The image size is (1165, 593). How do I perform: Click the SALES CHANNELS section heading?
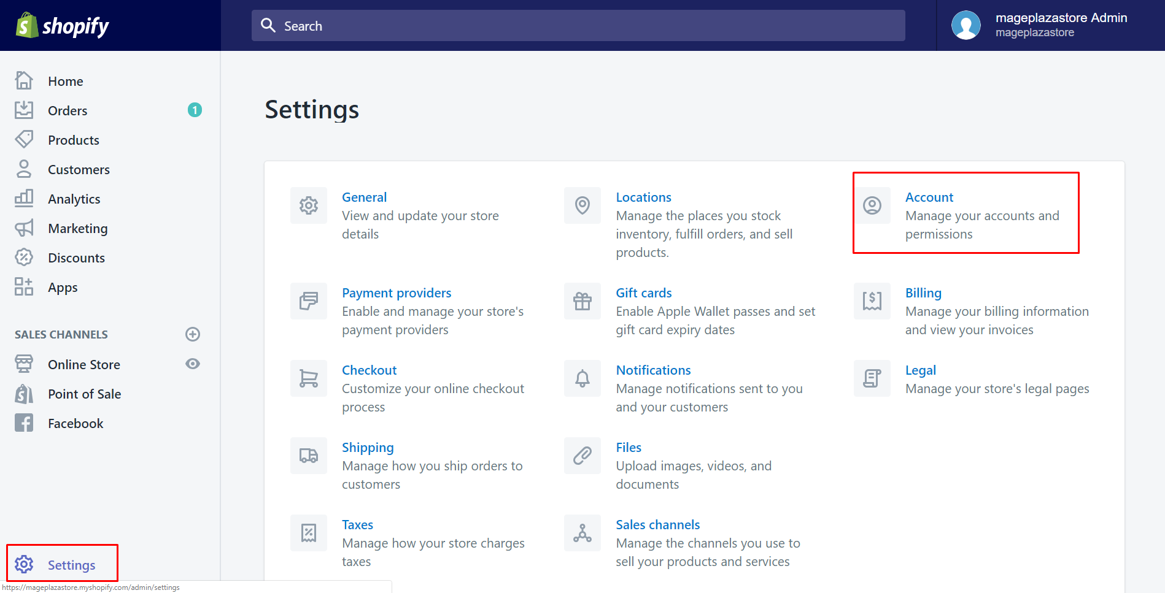tap(61, 334)
